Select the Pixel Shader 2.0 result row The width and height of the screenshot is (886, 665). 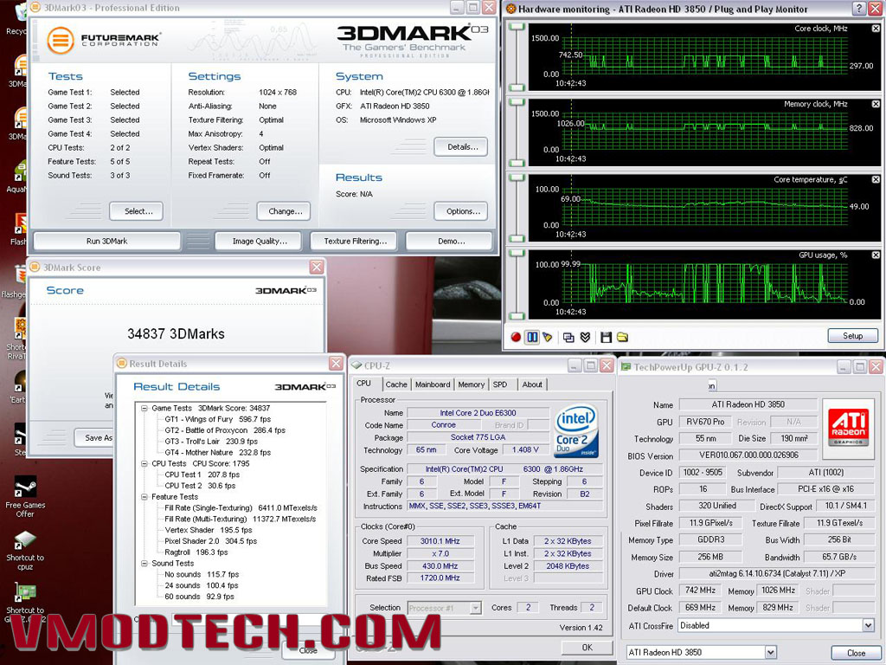point(211,541)
